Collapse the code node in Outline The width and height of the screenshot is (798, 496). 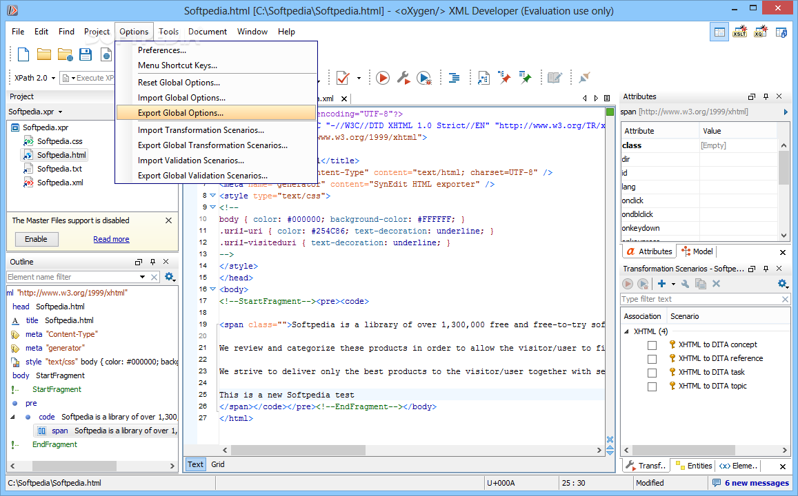point(12,417)
